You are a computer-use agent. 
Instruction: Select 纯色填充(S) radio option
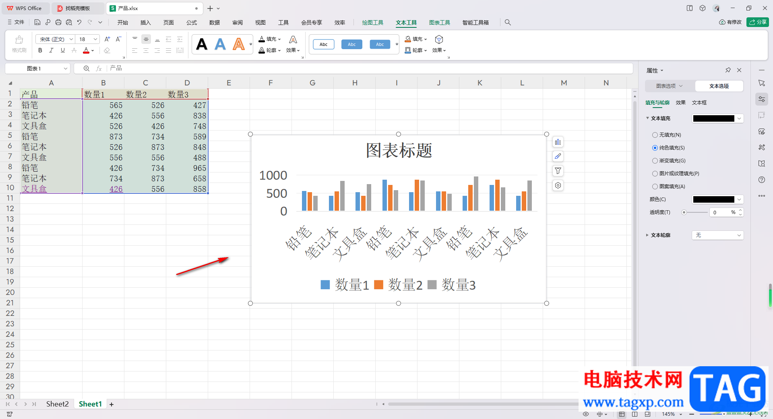point(655,148)
